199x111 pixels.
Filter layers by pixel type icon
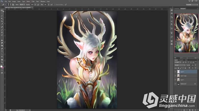coord(183,62)
